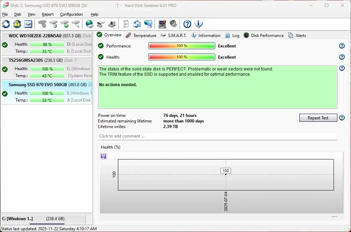Open help with the blue question mark toolbar icon
Screen dimensions: 351x232
187,24
